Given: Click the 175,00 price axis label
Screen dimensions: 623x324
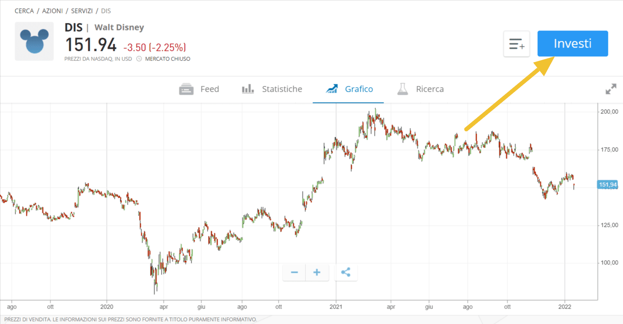Looking at the screenshot, I should click(x=609, y=149).
